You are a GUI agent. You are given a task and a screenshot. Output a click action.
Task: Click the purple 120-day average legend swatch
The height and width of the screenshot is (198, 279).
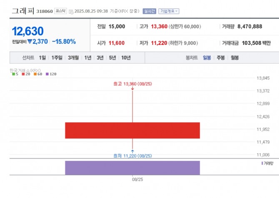[x=47, y=74]
